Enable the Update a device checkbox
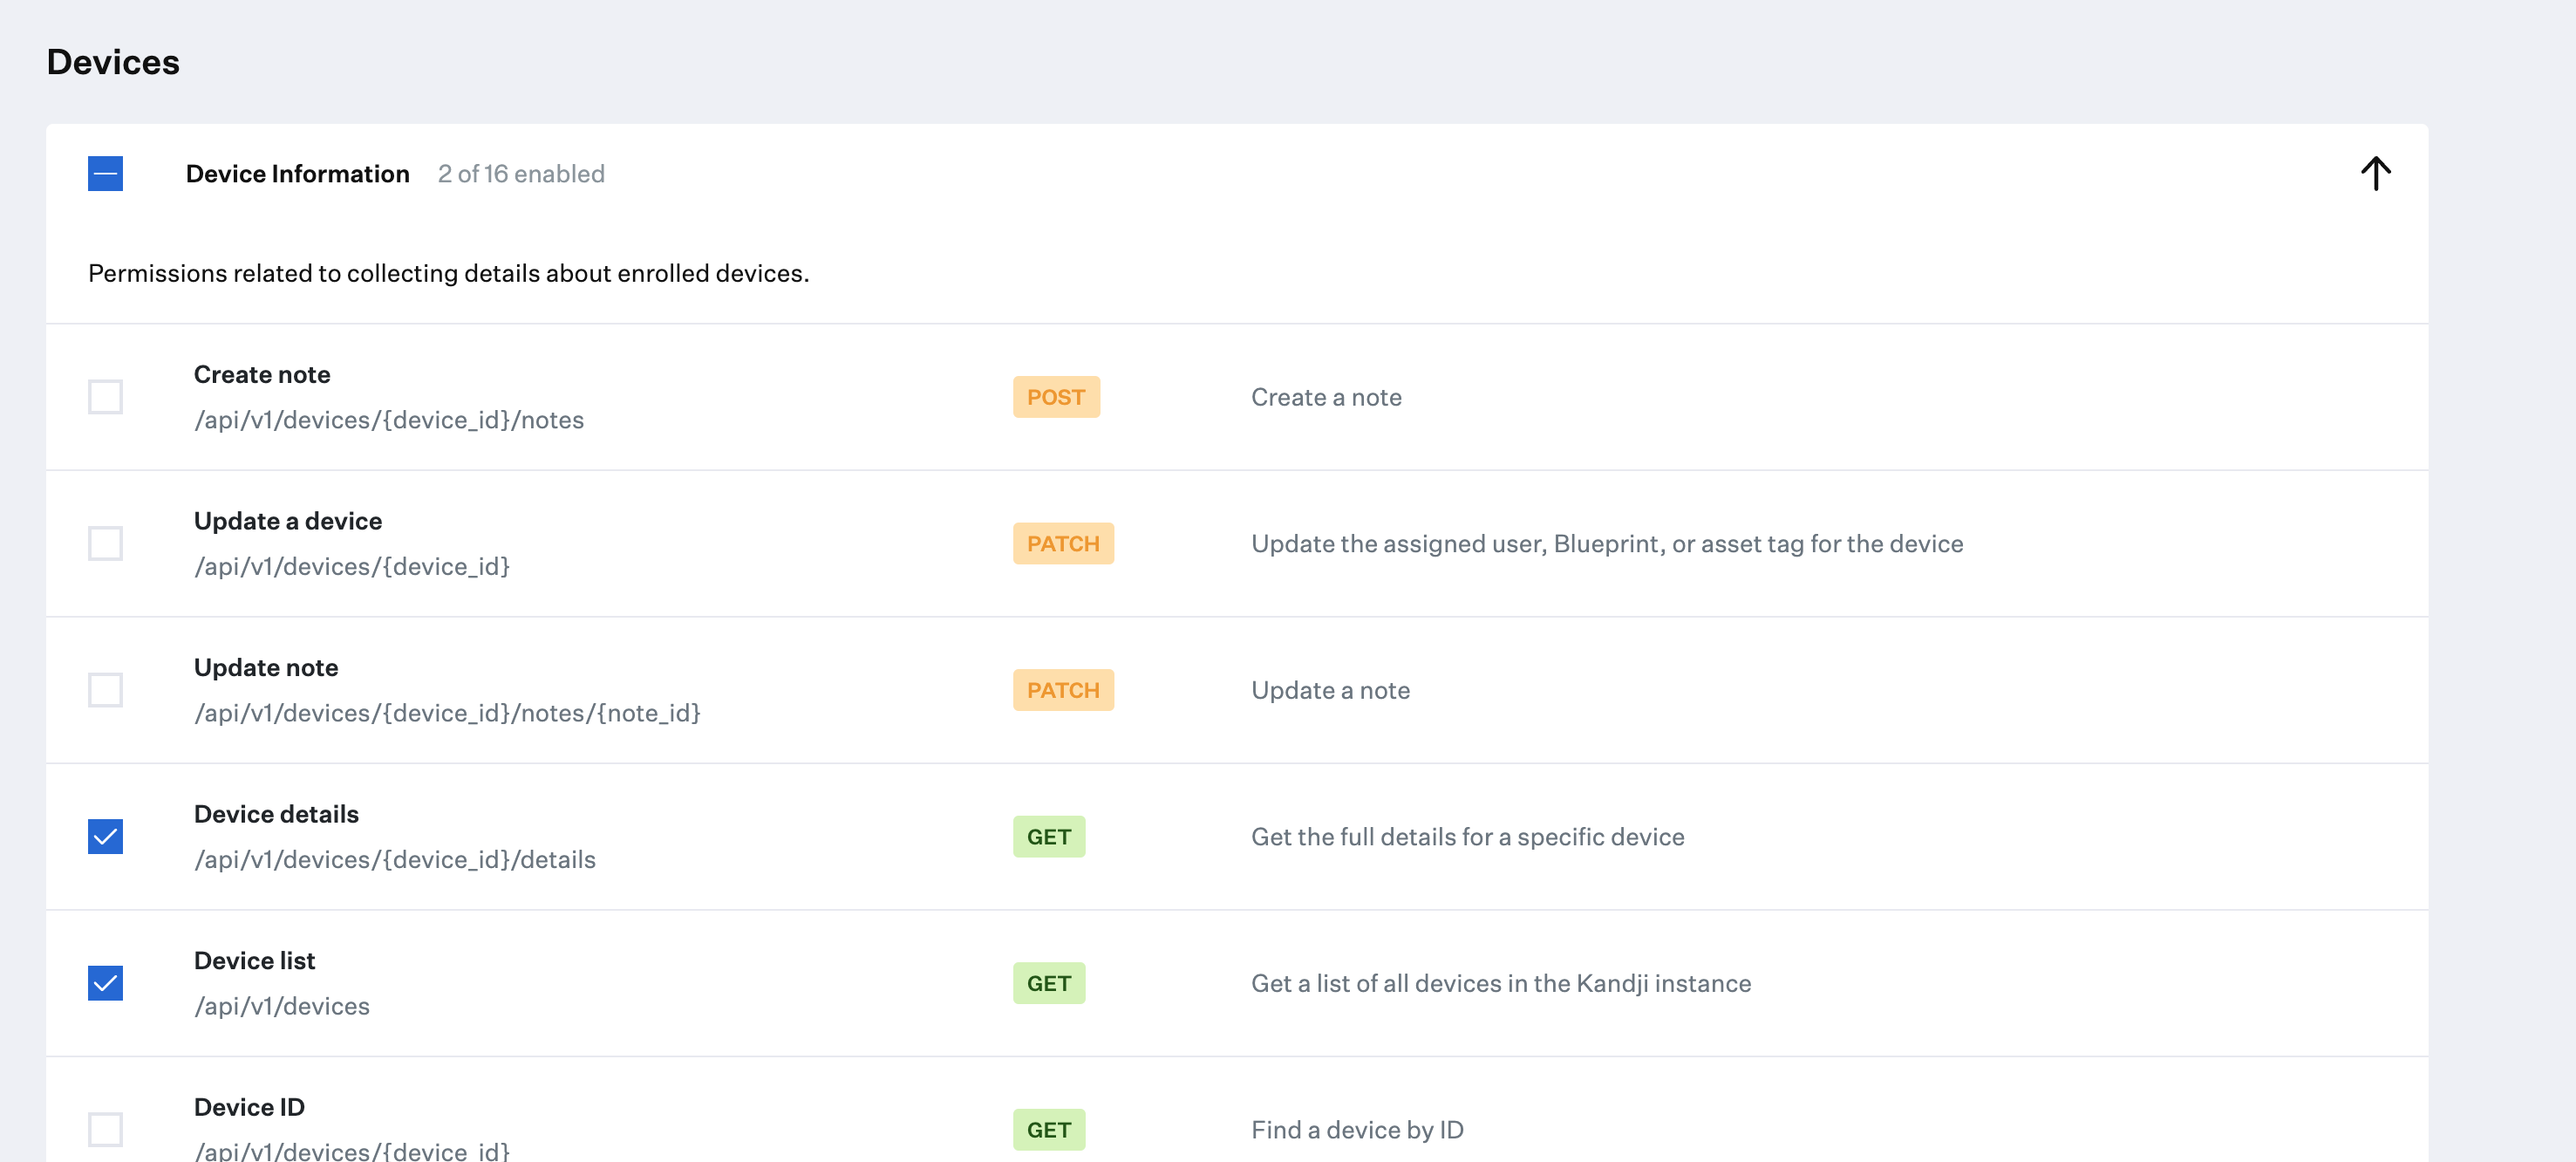Image resolution: width=2576 pixels, height=1162 pixels. point(105,544)
